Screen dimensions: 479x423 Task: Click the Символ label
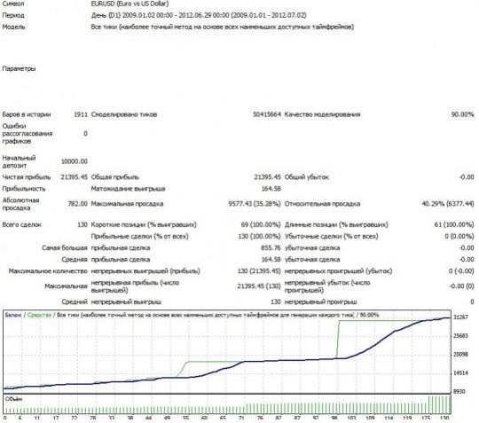[13, 4]
